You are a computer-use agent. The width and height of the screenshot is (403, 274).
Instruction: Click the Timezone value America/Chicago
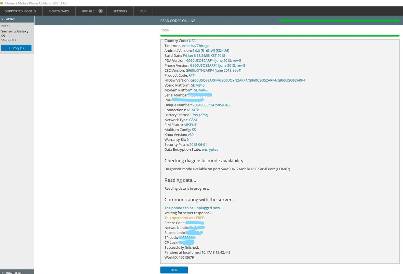pyautogui.click(x=196, y=46)
